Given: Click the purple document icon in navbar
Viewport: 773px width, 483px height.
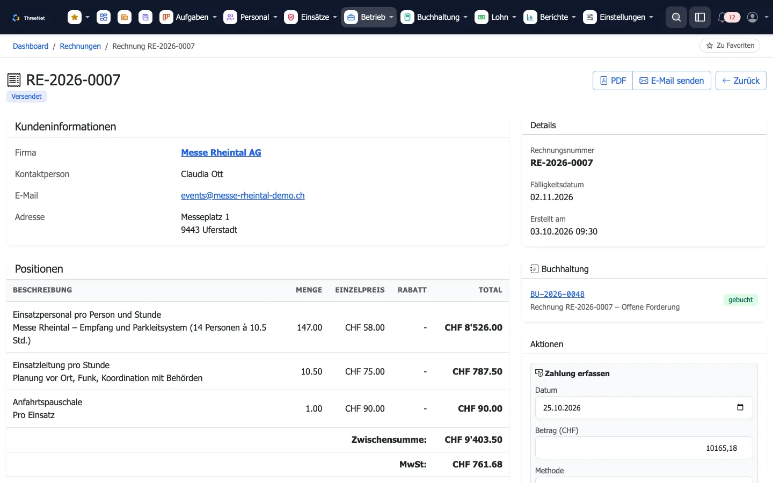Looking at the screenshot, I should (145, 17).
